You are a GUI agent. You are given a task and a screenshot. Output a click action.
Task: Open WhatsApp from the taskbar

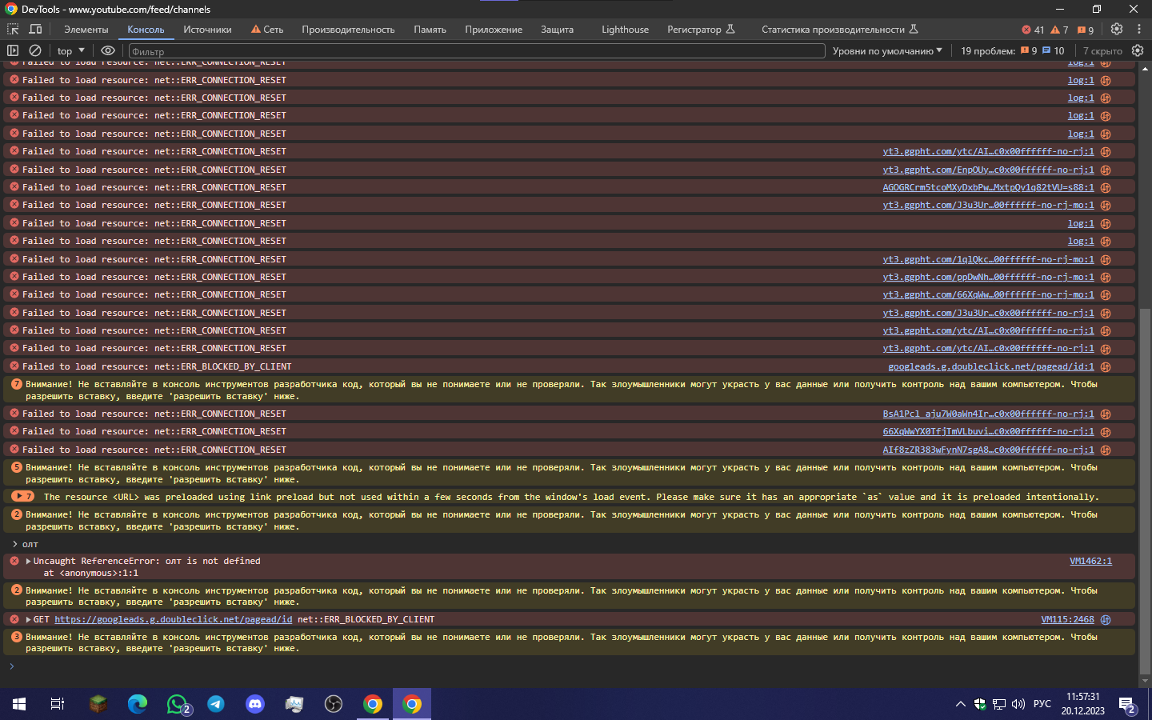tap(177, 704)
